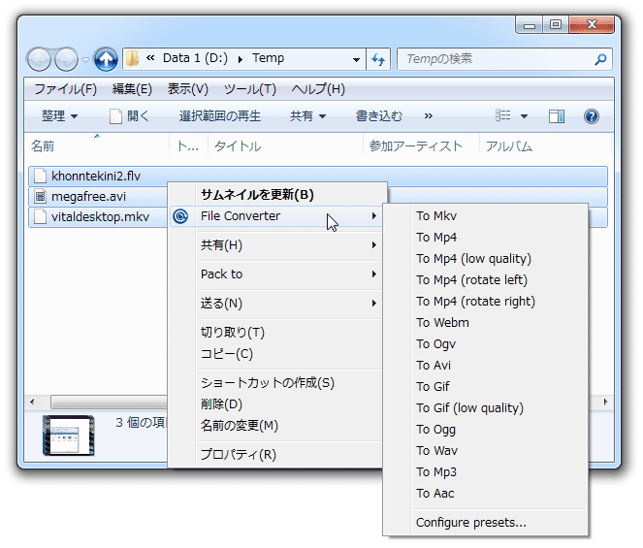Click the folder icon in address bar
Viewport: 643px width, 548px height.
tap(132, 58)
